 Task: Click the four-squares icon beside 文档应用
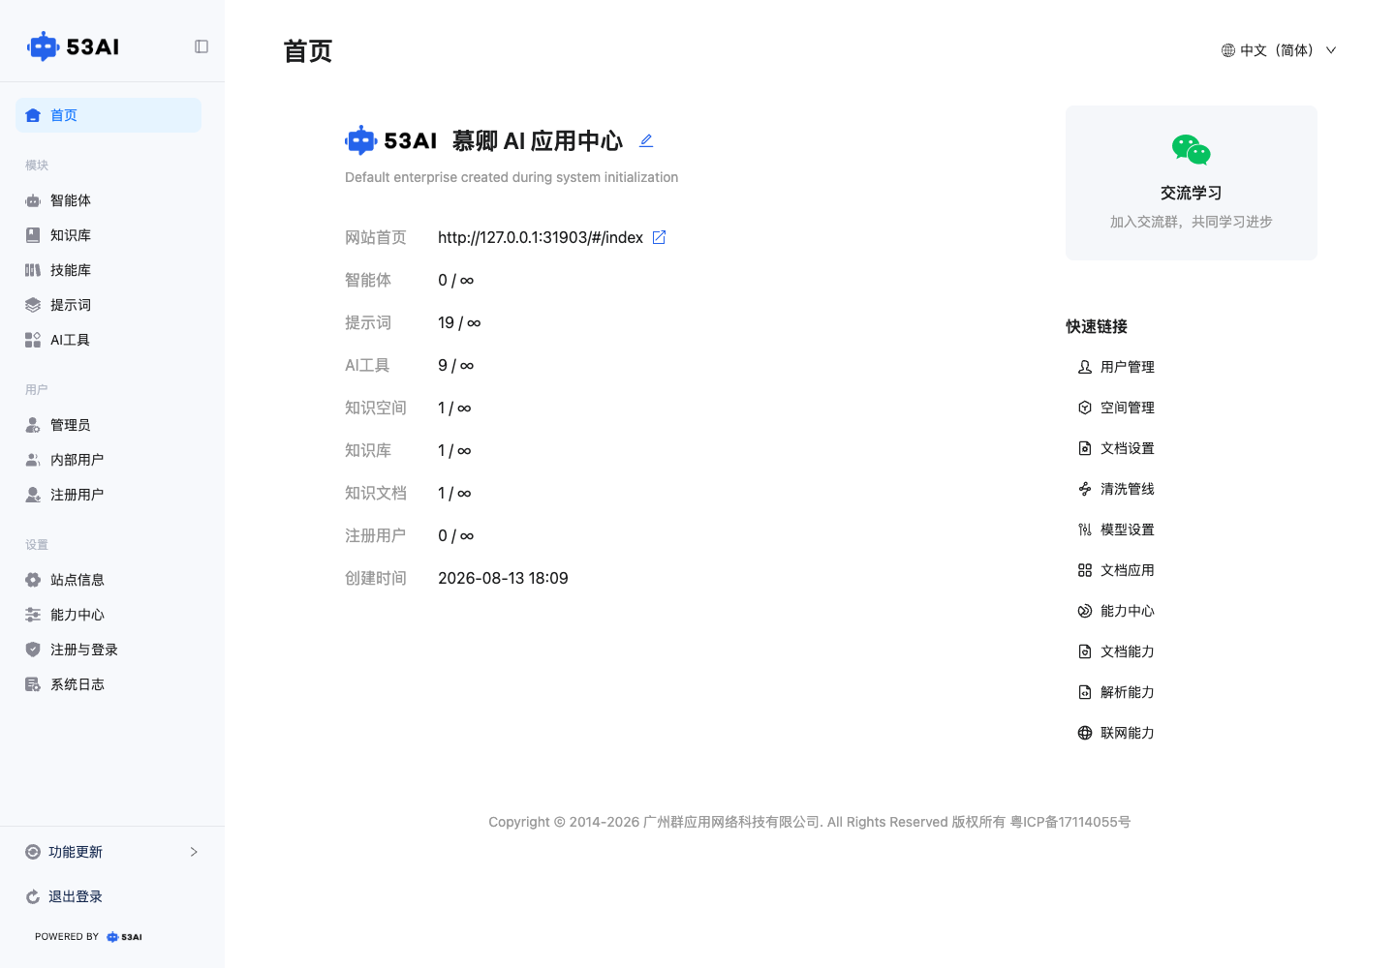point(1085,570)
